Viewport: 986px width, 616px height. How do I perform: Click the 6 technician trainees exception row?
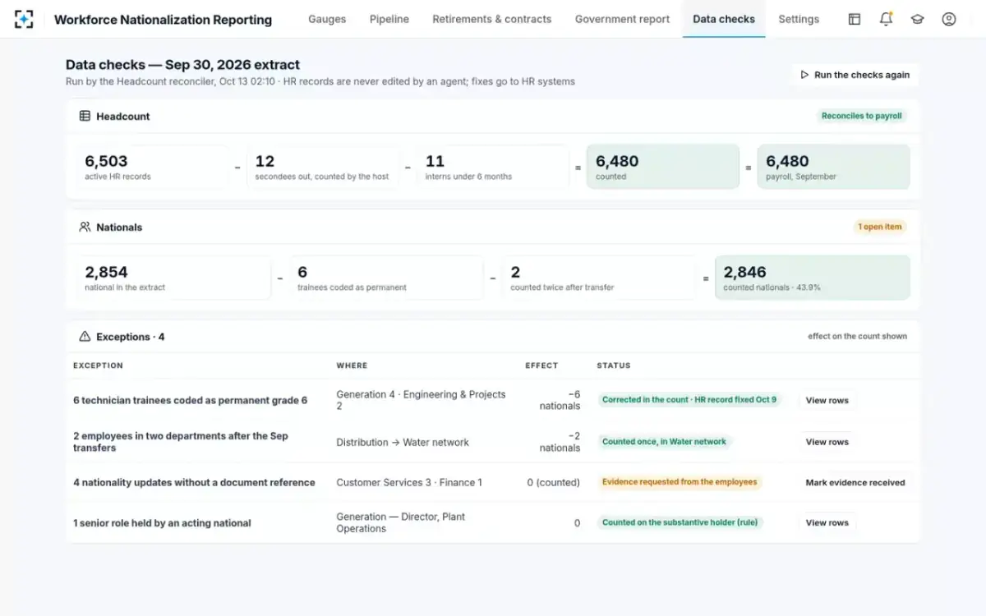pos(493,401)
